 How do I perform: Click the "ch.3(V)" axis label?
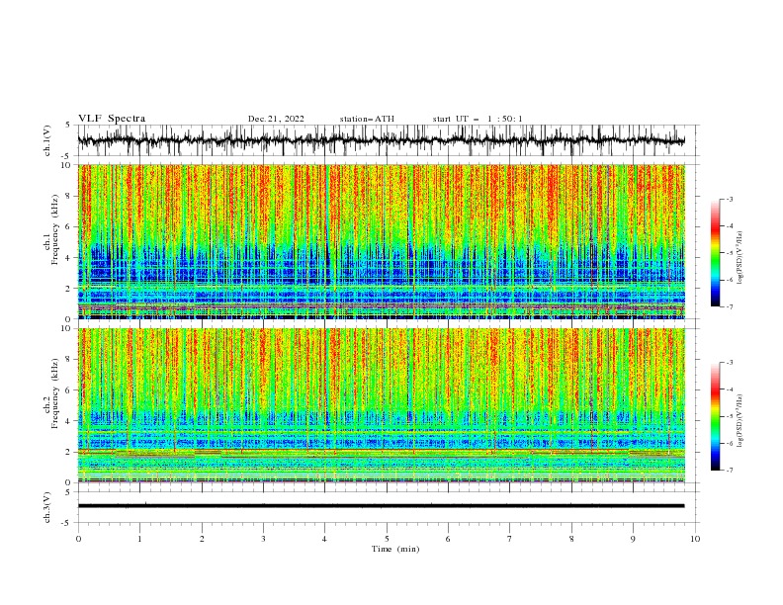tap(47, 507)
